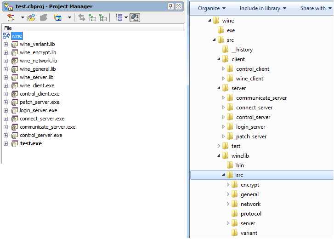
Task: Collapse the winelib folder in tree
Action: pyautogui.click(x=219, y=156)
